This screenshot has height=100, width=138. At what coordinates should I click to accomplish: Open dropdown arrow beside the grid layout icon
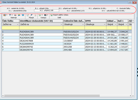[x=7, y=15]
